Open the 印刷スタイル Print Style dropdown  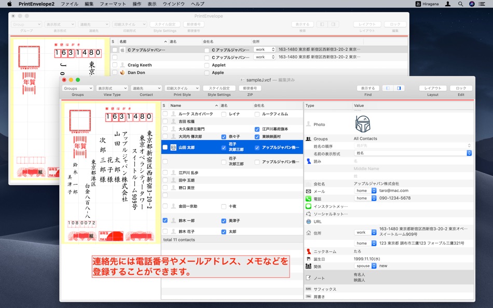(182, 88)
